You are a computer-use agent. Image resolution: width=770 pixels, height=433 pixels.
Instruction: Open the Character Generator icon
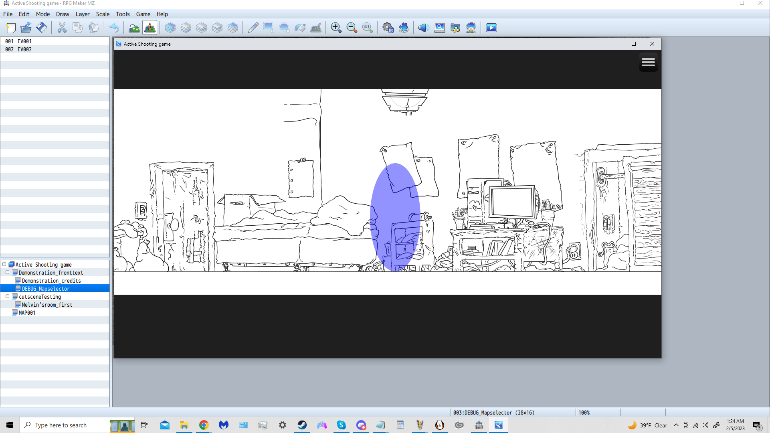[x=471, y=28]
